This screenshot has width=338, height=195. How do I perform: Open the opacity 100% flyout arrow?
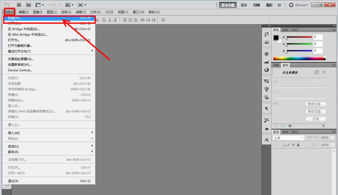333,137
